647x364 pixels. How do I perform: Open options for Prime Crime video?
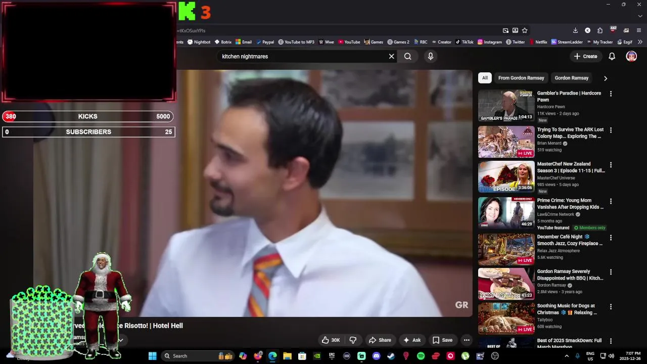(611, 201)
